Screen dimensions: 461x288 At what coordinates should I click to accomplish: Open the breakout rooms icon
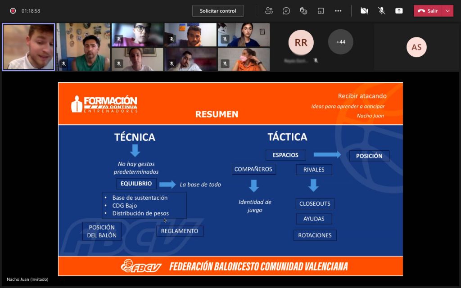pos(321,11)
